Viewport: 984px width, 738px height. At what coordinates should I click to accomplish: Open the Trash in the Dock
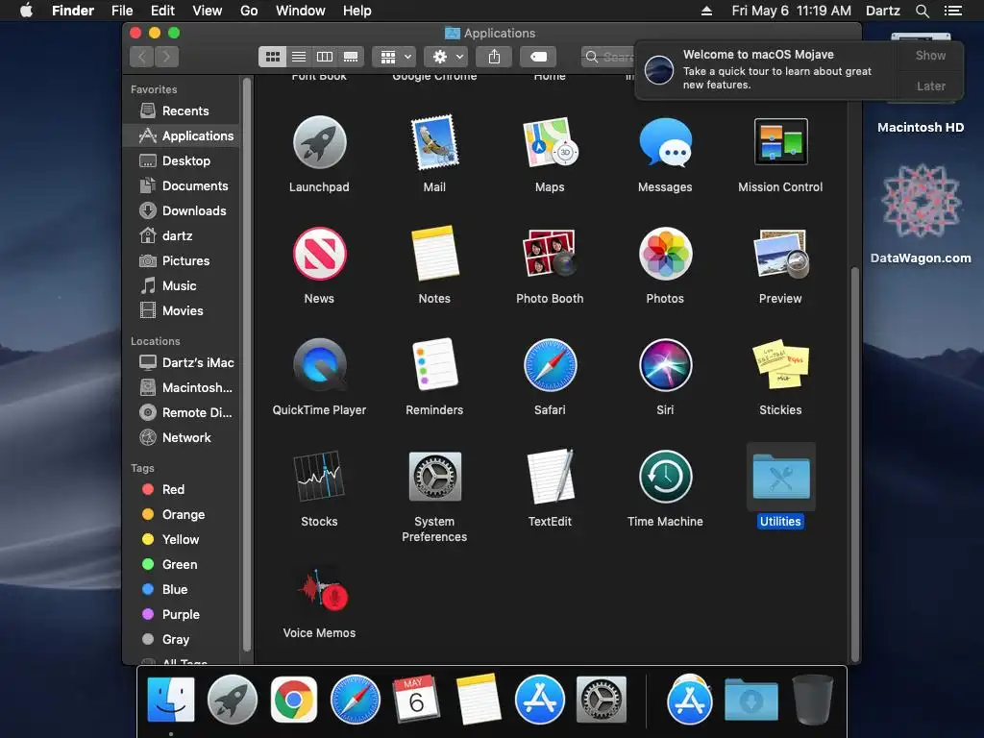813,700
